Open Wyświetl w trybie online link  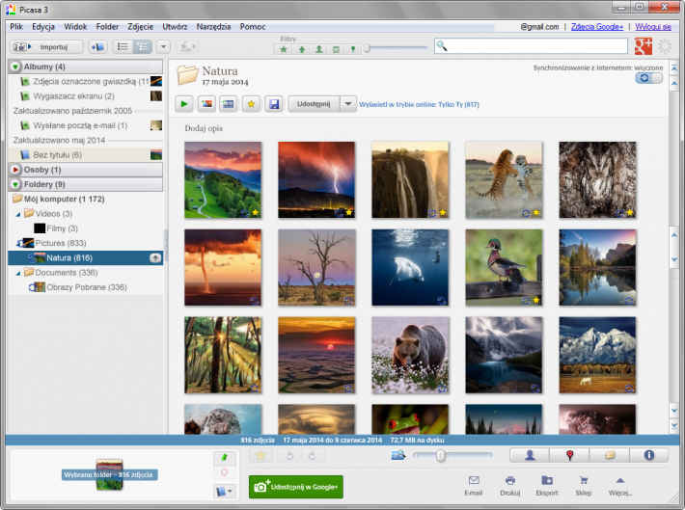coord(419,105)
